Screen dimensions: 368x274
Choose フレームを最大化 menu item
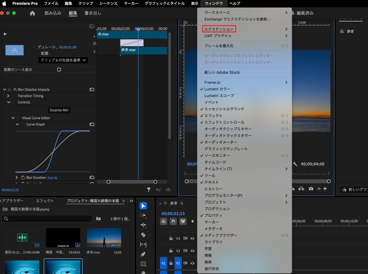point(244,46)
